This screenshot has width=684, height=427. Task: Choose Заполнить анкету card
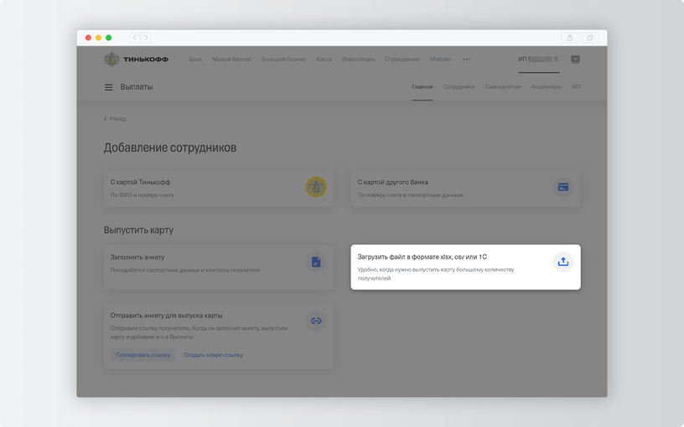[x=219, y=267]
